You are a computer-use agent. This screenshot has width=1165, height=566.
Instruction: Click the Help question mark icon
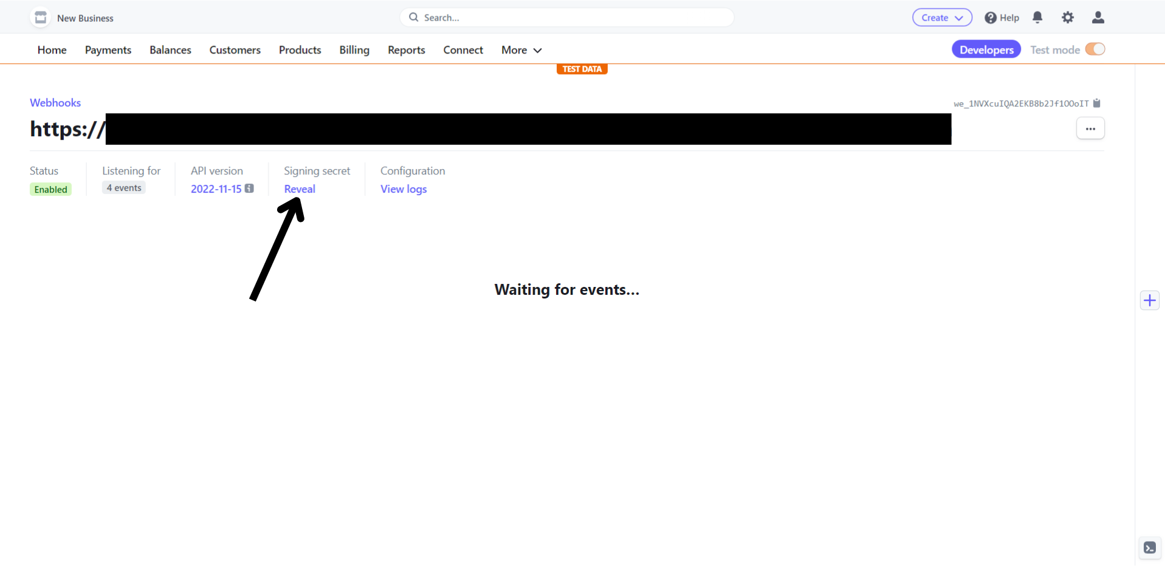[991, 18]
